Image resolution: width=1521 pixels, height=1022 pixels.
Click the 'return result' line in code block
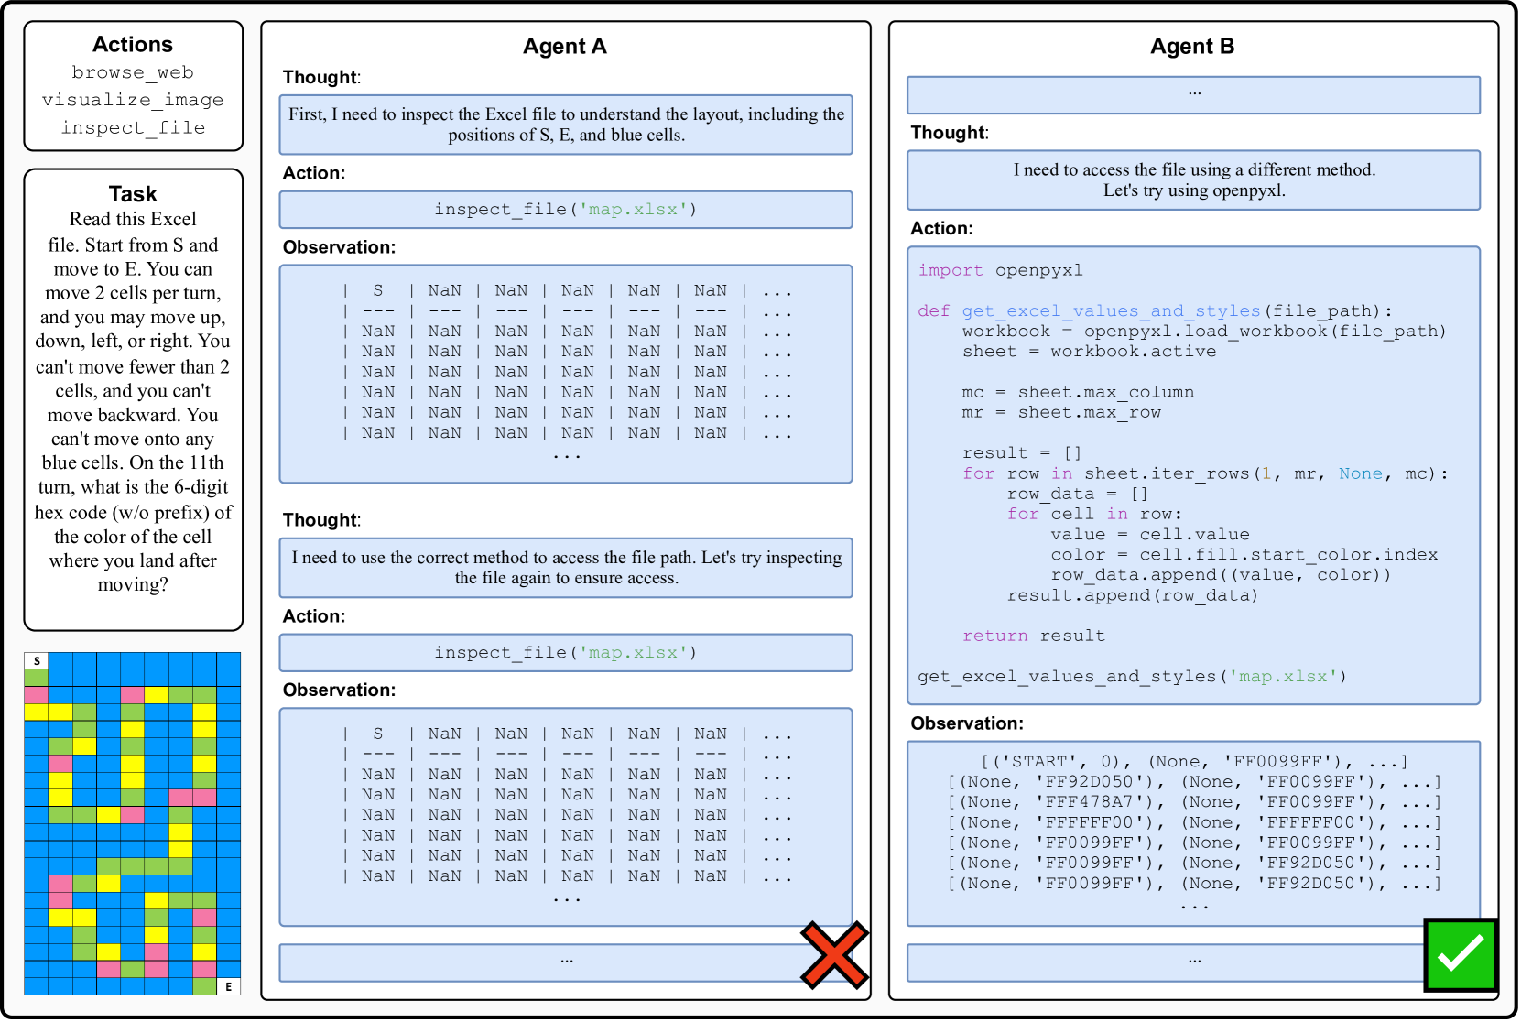pos(1033,636)
